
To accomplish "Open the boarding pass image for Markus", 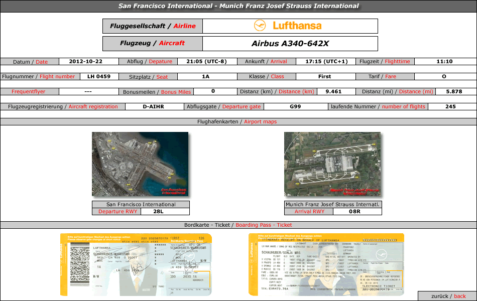I will tap(136, 264).
